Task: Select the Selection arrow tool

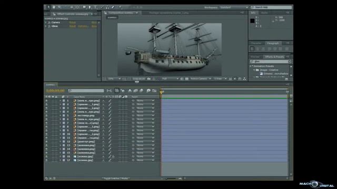Action: point(48,7)
